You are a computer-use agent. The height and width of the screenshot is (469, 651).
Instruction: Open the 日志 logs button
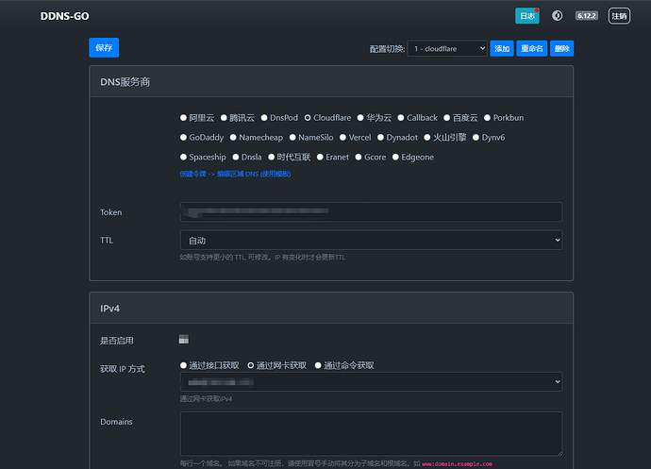tap(526, 16)
